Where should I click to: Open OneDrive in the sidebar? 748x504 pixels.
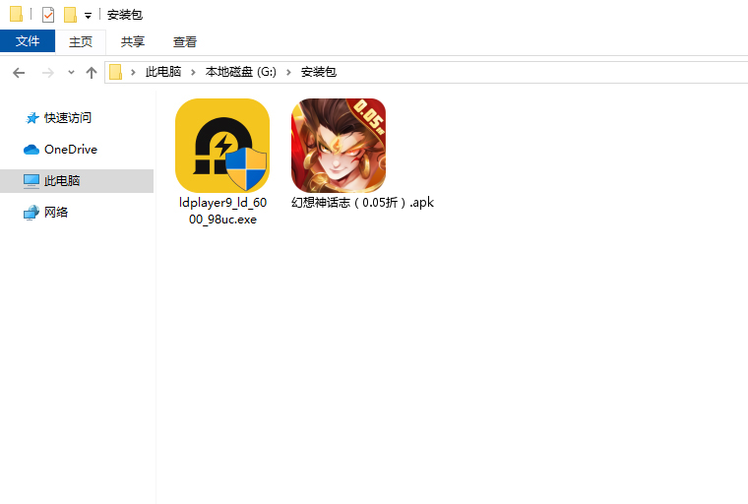click(x=71, y=150)
